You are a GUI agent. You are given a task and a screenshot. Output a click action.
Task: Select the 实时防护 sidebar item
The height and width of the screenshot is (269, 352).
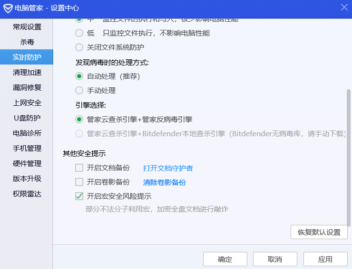(x=27, y=57)
